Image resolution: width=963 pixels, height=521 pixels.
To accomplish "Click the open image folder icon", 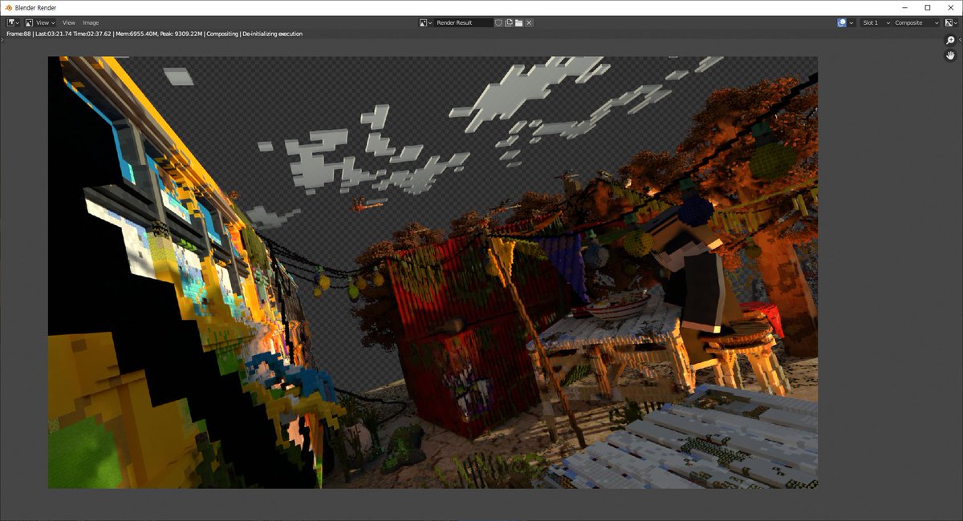I will (519, 22).
